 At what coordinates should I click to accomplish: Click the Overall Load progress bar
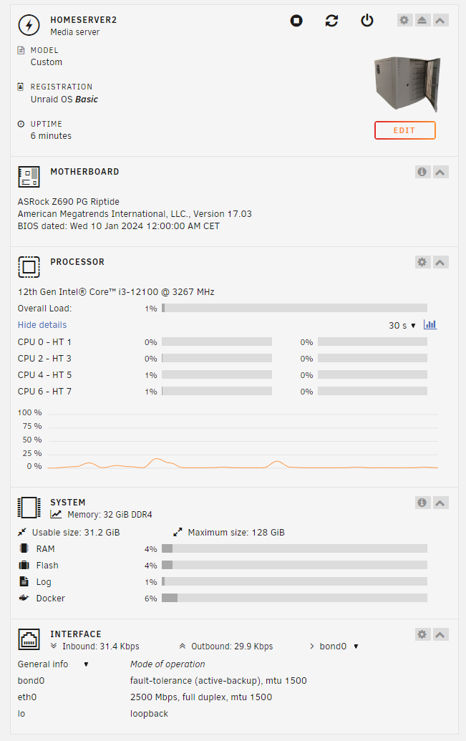(x=294, y=309)
